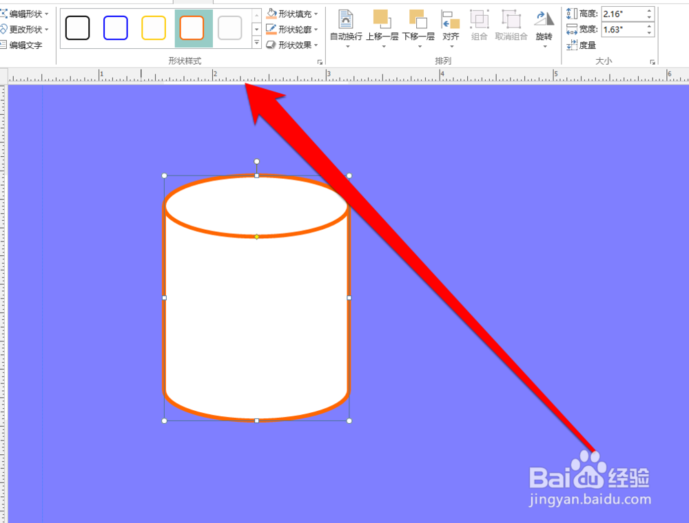689x523 pixels.
Task: Click the Shape Fill (形状填充) paint bucket icon
Action: point(271,14)
